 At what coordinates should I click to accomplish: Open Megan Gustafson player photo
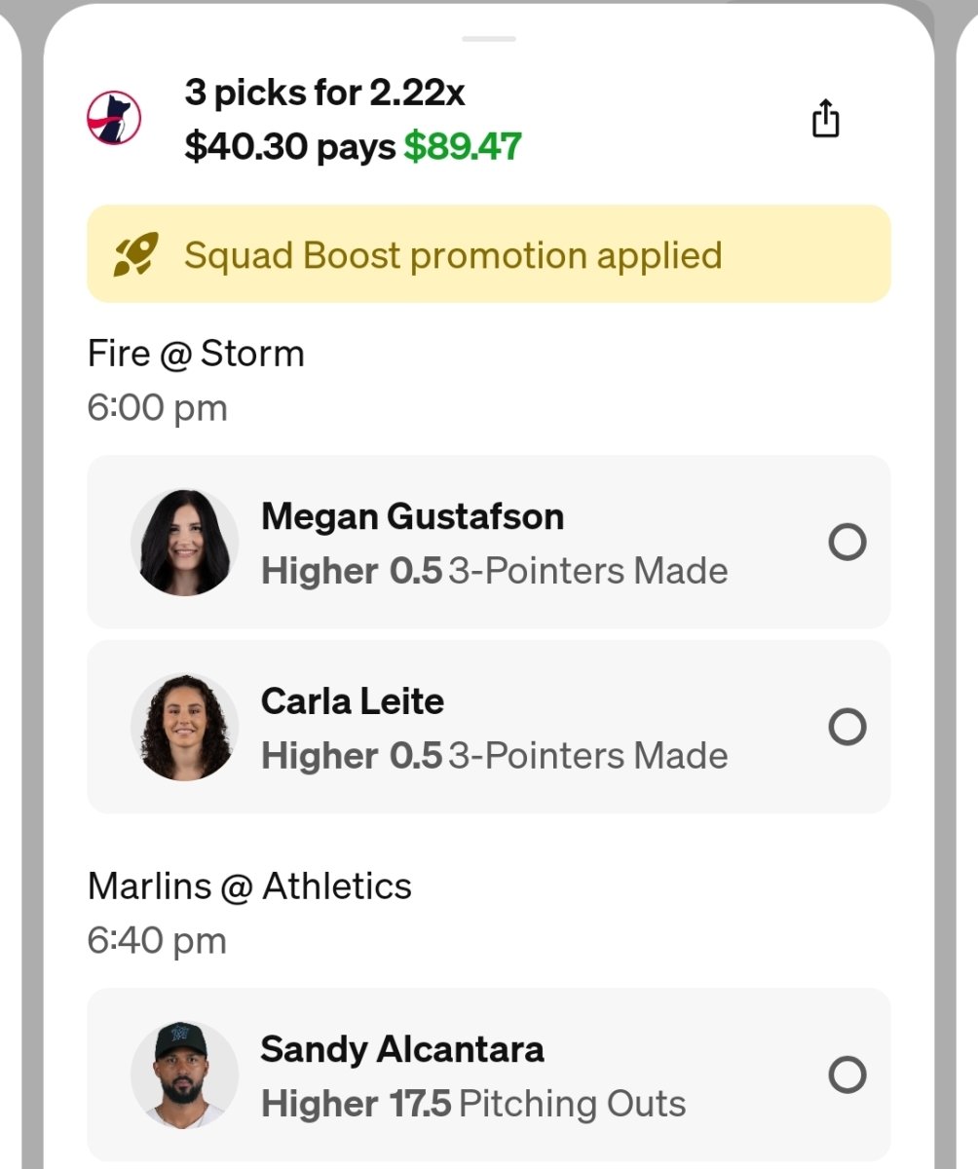coord(185,542)
